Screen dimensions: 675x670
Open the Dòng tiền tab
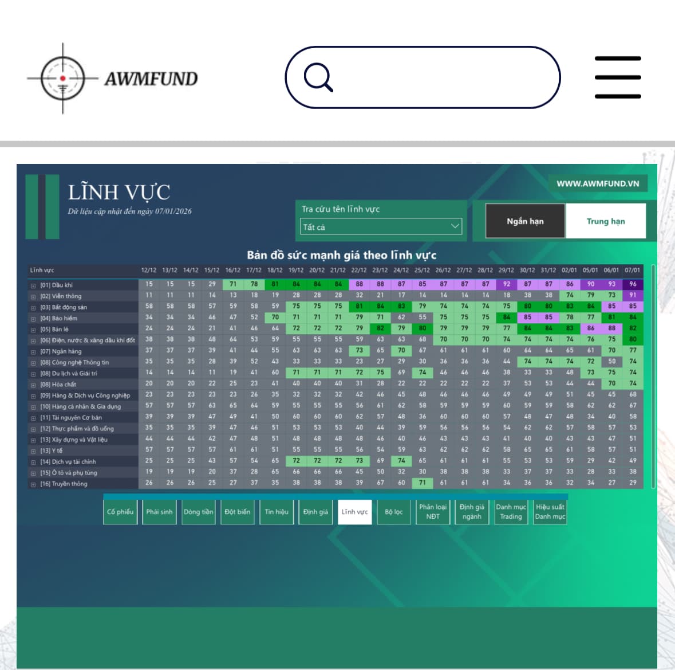(199, 512)
